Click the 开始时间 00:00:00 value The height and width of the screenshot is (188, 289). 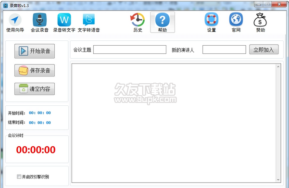tap(40, 113)
